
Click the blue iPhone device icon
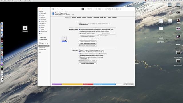(x=53, y=14)
